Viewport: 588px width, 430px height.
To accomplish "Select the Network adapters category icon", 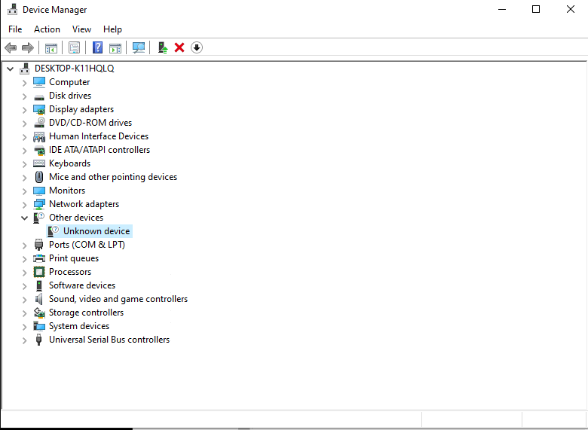I will [x=39, y=204].
